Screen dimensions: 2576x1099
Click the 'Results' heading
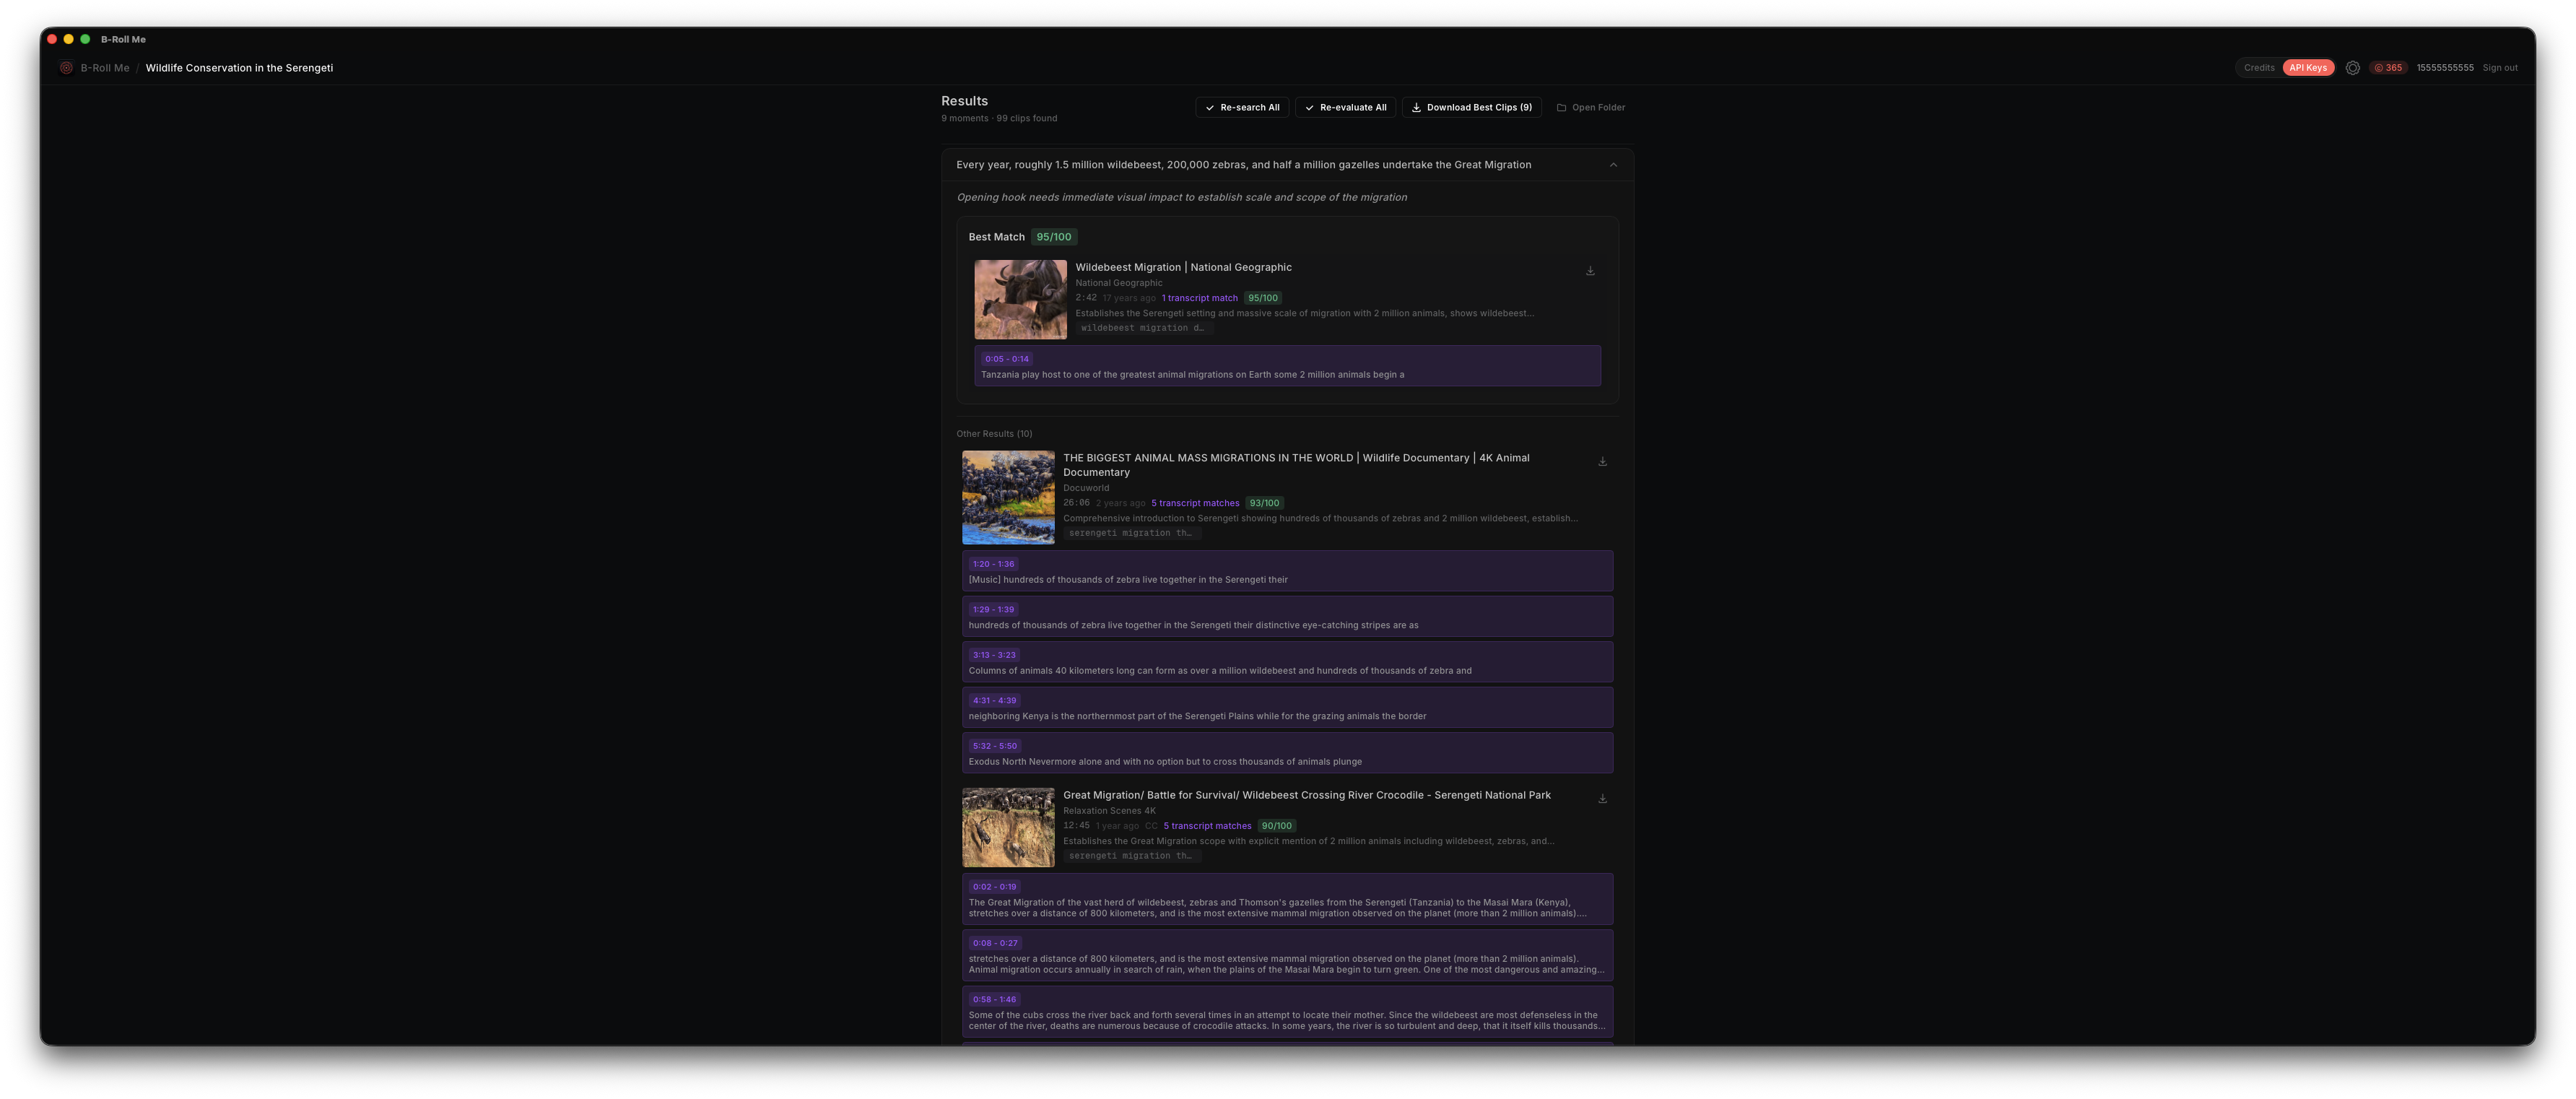(x=964, y=101)
